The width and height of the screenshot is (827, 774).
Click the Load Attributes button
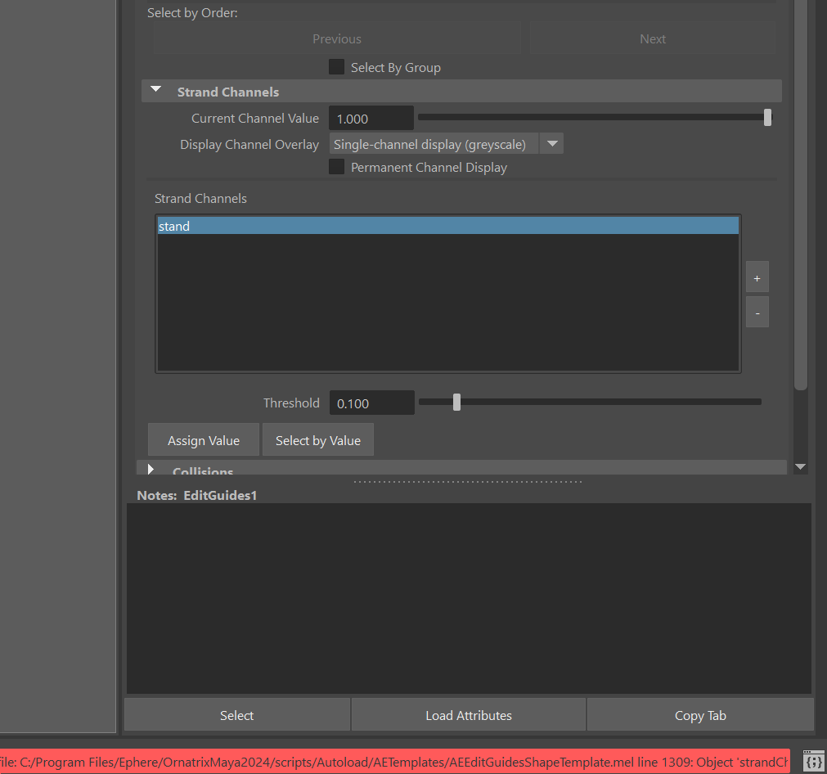tap(468, 715)
